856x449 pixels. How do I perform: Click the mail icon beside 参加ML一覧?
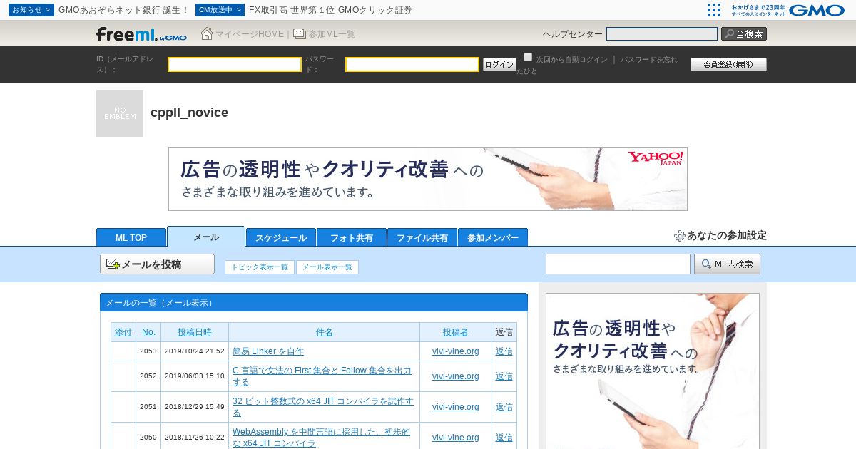pos(300,33)
